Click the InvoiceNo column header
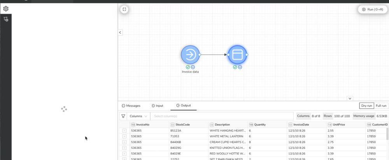 click(x=150, y=125)
